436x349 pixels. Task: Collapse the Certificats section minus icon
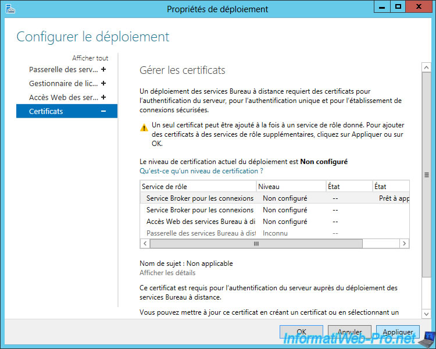click(x=103, y=111)
